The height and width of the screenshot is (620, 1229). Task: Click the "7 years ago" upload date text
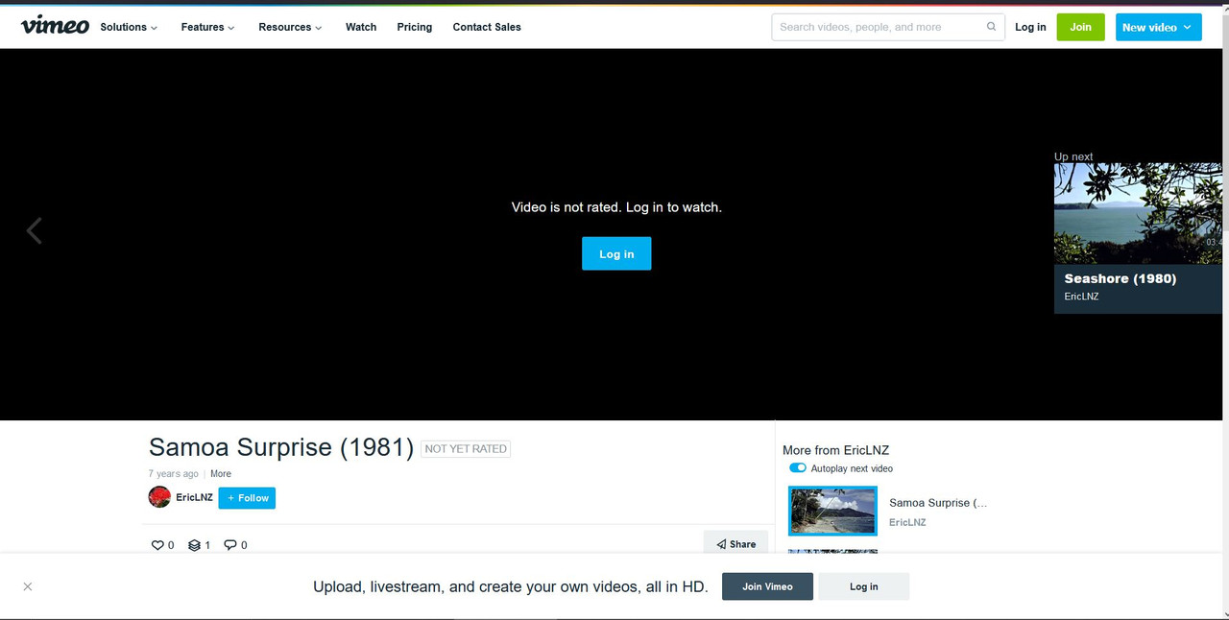coord(174,474)
